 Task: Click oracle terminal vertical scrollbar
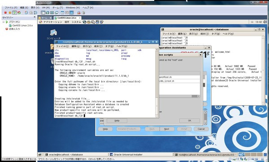click(x=263, y=71)
